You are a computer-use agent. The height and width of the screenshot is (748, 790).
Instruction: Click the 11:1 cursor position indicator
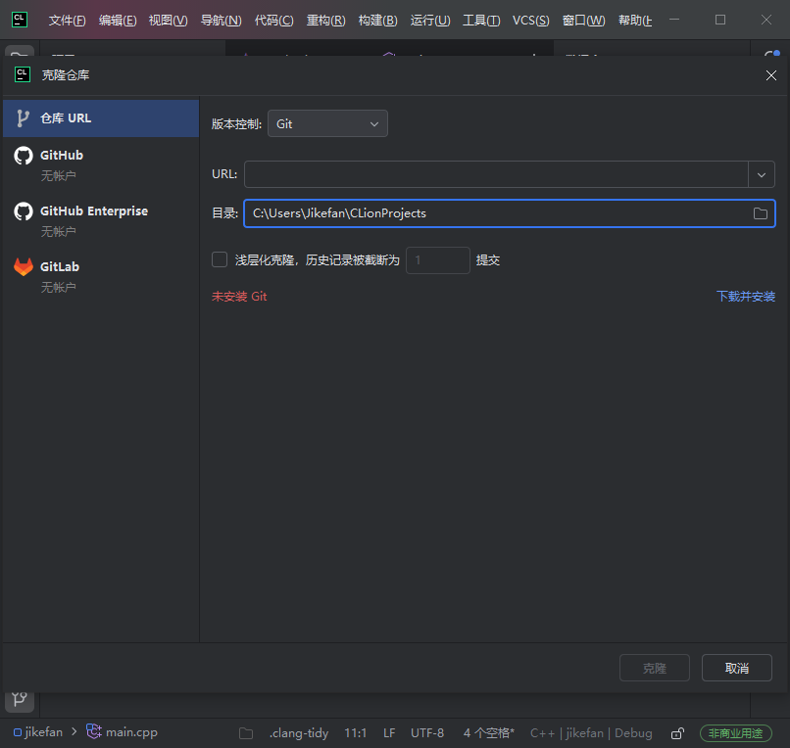tap(355, 733)
